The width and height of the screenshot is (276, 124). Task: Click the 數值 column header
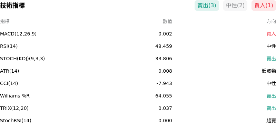pyautogui.click(x=167, y=21)
